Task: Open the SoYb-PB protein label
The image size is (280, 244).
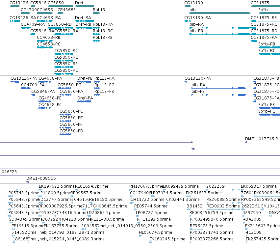Action: 267,105
